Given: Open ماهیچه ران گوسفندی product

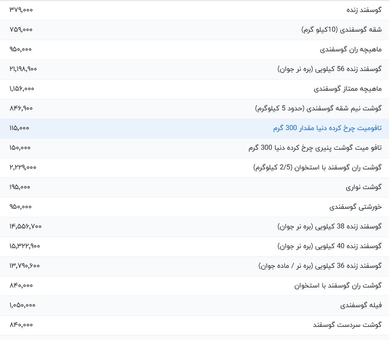Looking at the screenshot, I should 351,49.
